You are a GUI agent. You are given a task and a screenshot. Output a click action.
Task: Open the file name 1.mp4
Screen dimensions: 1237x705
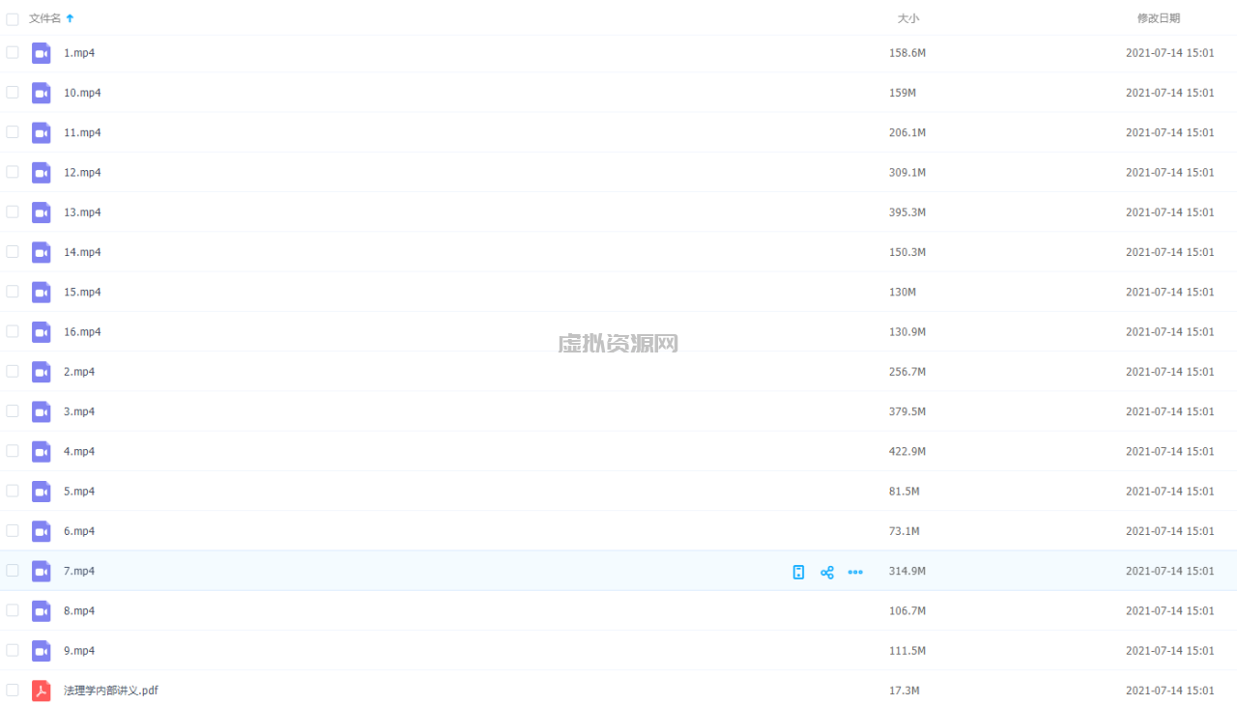[79, 53]
